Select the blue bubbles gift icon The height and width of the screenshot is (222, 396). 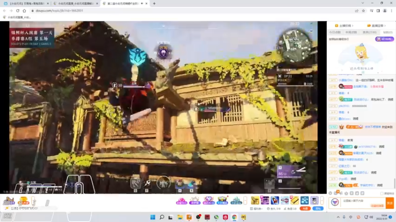click(304, 200)
